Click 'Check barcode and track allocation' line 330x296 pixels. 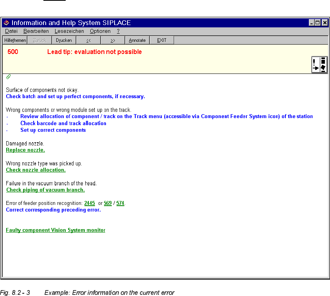coord(63,124)
